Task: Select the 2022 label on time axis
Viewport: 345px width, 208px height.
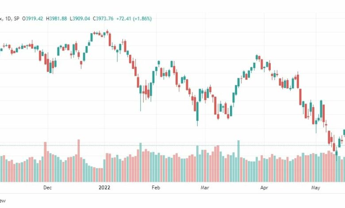Action: click(104, 188)
